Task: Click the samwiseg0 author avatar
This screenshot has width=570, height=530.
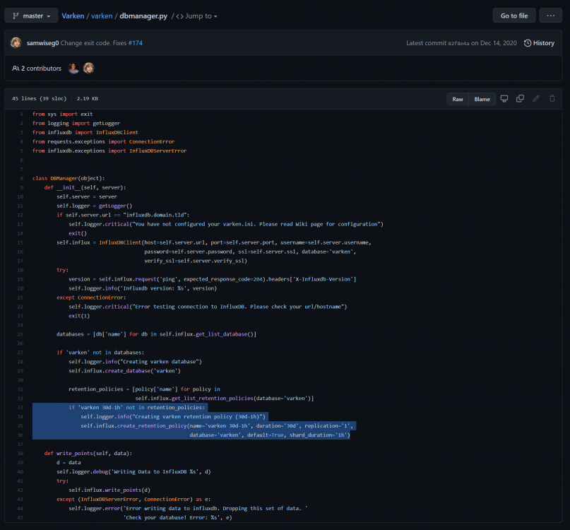Action: point(16,42)
